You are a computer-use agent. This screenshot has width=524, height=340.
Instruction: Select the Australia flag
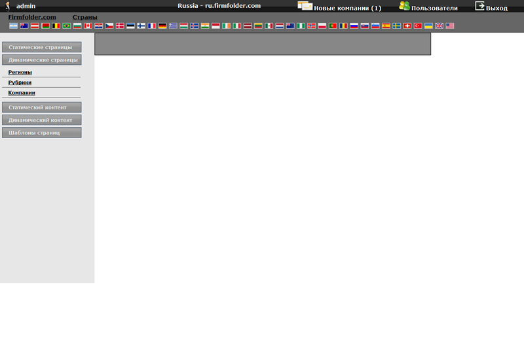click(24, 26)
